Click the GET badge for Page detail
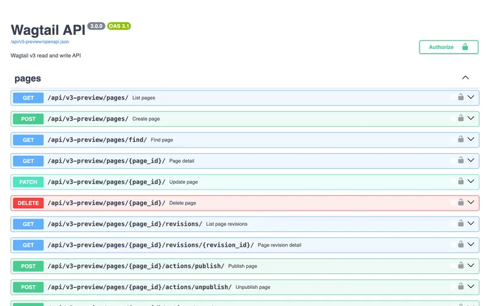Screen dimensions: 490x306 pyautogui.click(x=28, y=161)
